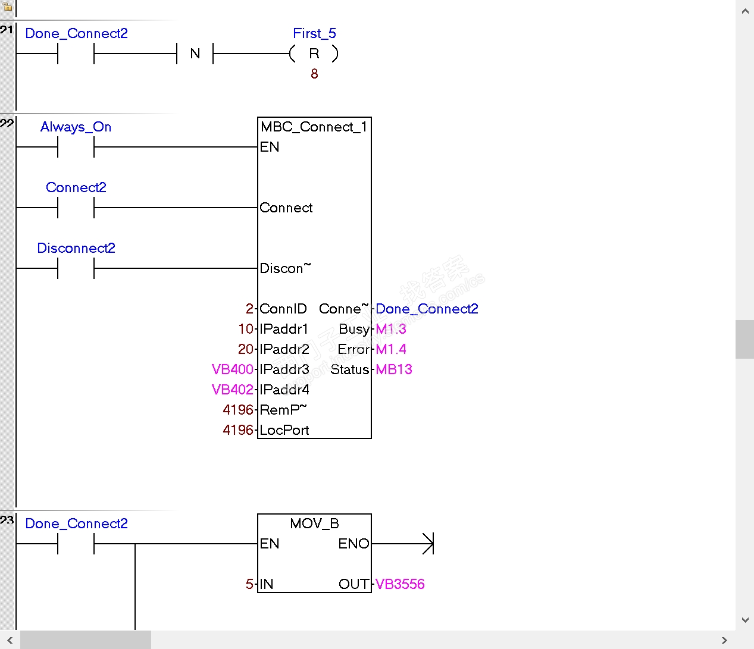
Task: Select the Done_Connect2 contact in network 23
Action: (x=76, y=544)
